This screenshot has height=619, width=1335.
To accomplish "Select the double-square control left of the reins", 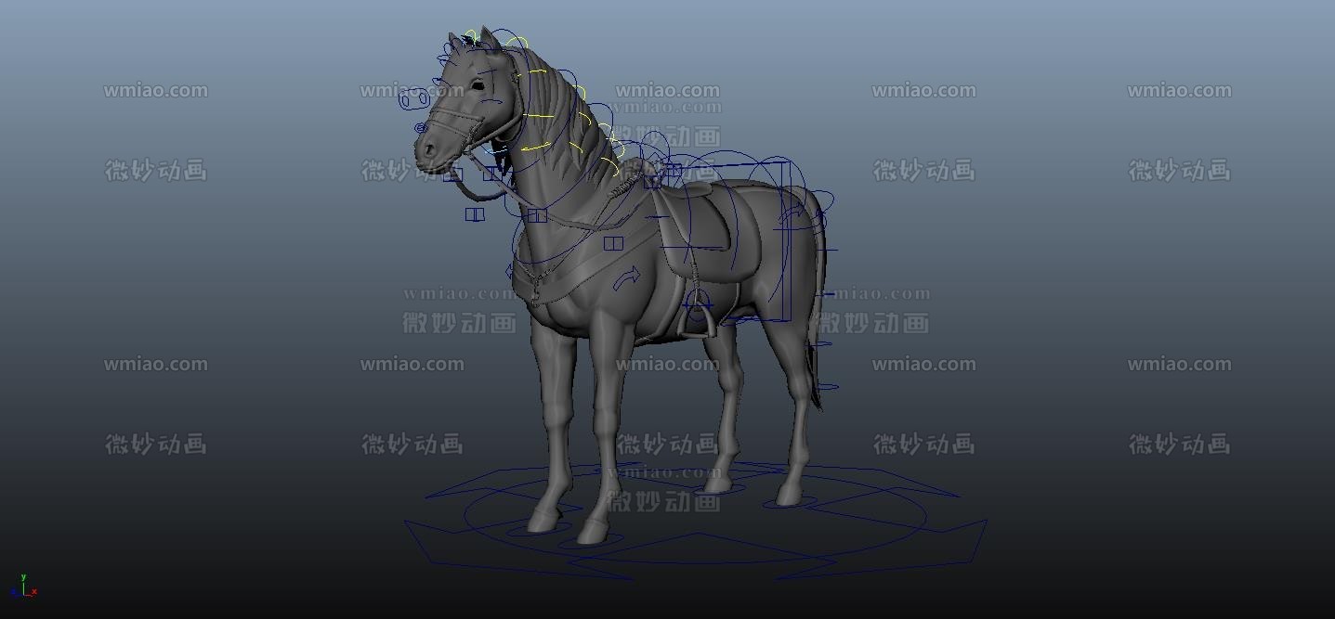I will pyautogui.click(x=475, y=214).
